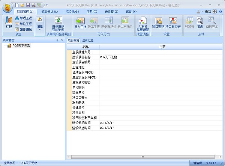The width and height of the screenshot is (225, 166).
Task: Select the 占地面积(平方) row label
Action: [83, 72]
